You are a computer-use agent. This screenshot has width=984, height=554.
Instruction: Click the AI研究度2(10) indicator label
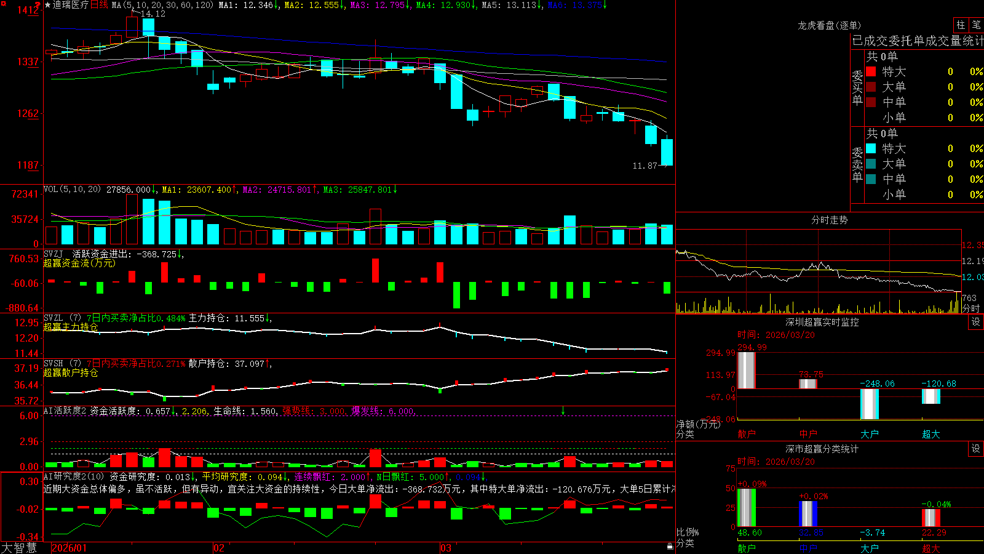coord(74,476)
